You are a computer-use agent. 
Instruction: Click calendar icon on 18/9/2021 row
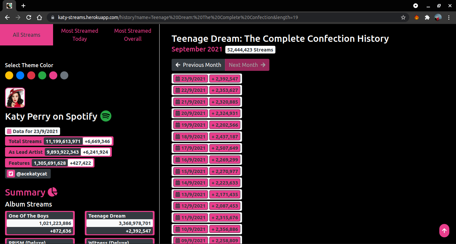[178, 137]
